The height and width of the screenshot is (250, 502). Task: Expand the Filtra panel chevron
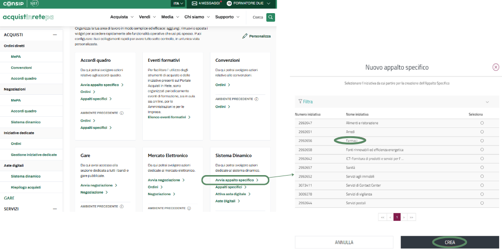487,102
